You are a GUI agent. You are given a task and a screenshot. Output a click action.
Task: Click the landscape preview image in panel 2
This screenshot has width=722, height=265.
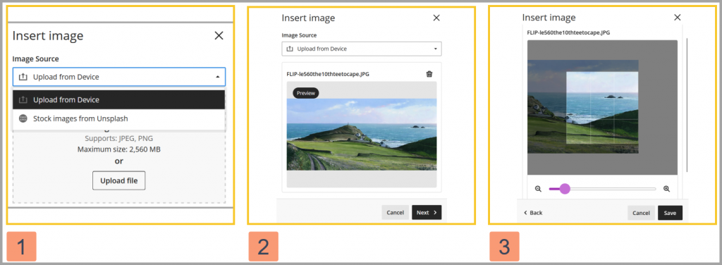coord(362,135)
